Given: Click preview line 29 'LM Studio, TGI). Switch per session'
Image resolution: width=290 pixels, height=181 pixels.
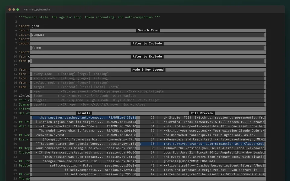Looking at the screenshot, I should pos(202,118).
